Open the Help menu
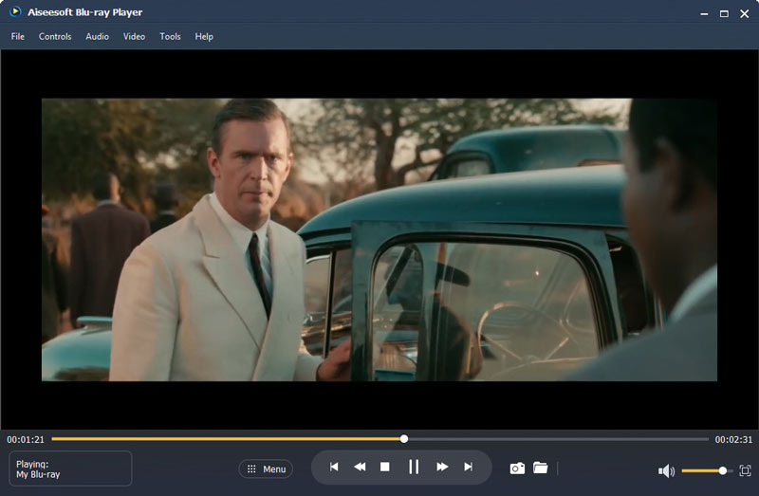Screen dimensions: 759x496 click(x=204, y=36)
